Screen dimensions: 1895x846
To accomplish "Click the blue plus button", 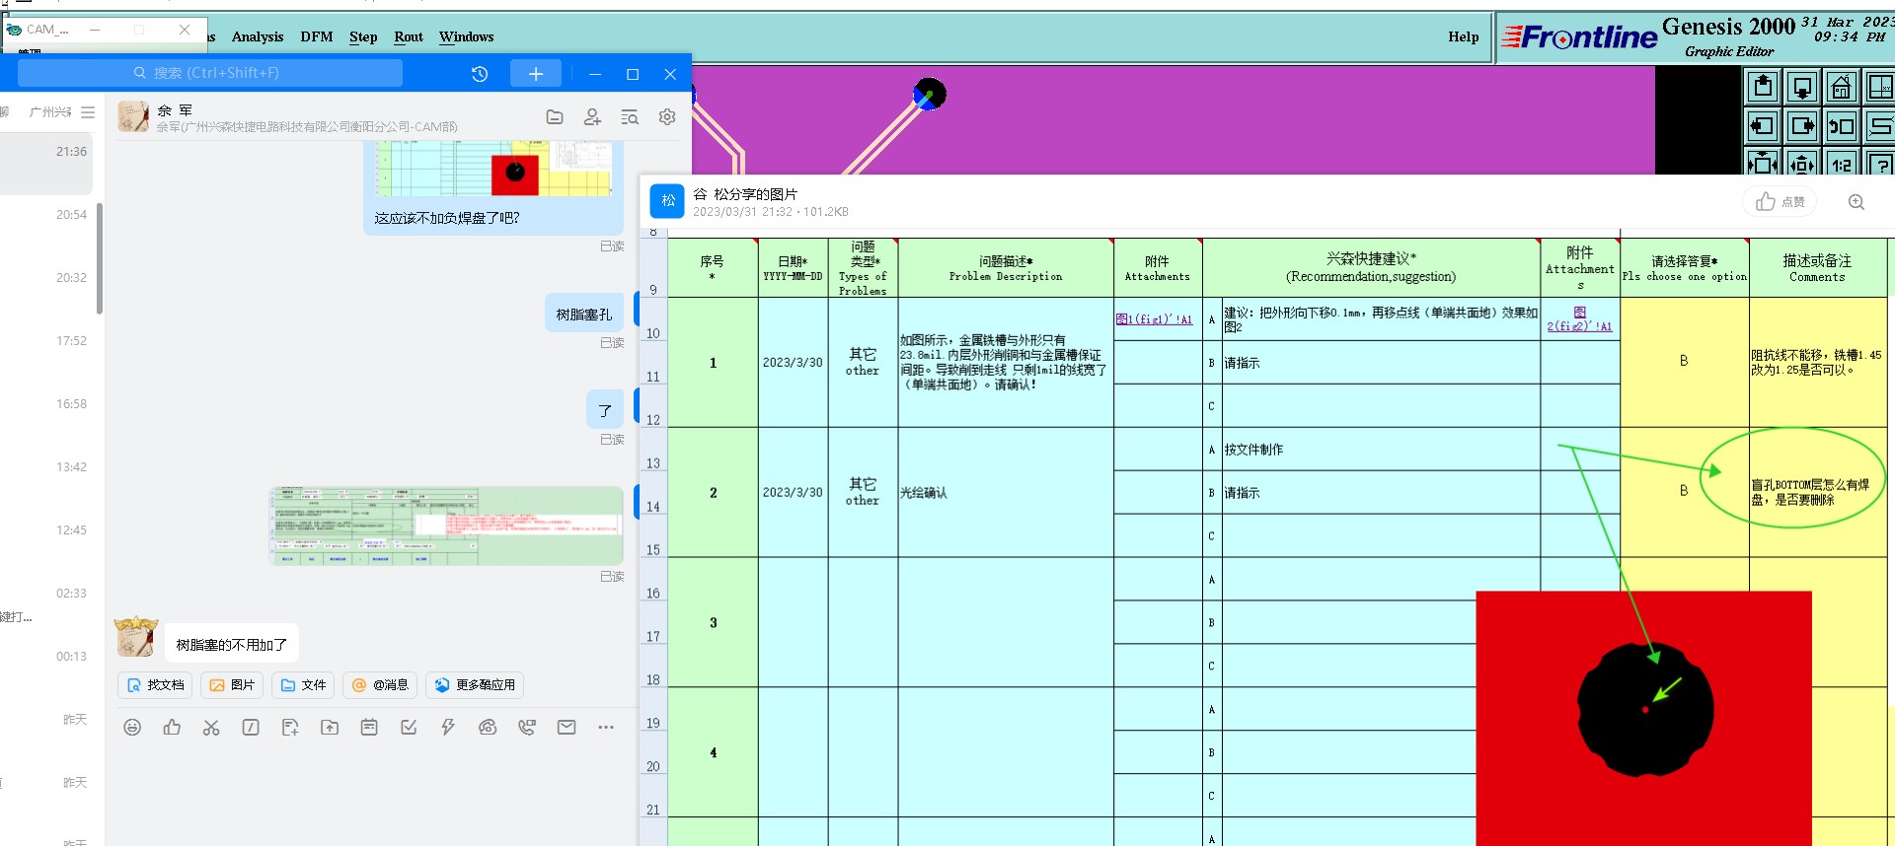I will (536, 73).
